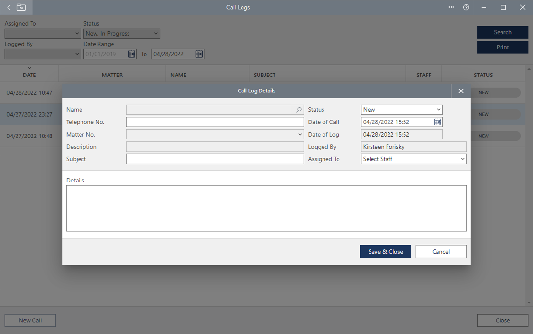Image resolution: width=533 pixels, height=334 pixels.
Task: Click the matter folder icon in title bar
Action: coord(21,7)
